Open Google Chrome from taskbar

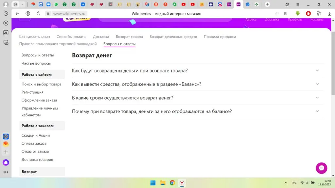point(172,183)
